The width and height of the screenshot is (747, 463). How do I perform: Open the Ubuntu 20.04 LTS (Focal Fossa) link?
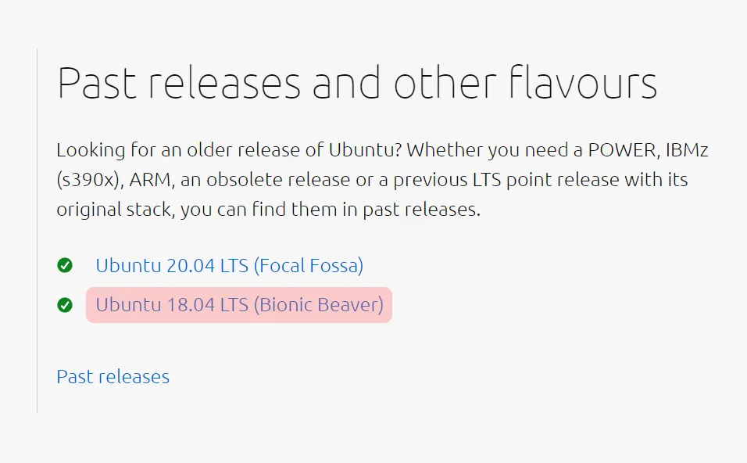tap(230, 266)
